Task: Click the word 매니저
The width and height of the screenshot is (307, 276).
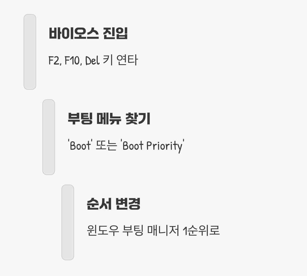Action: (163, 230)
